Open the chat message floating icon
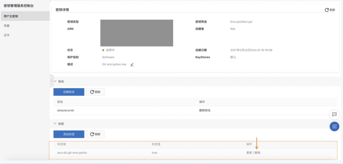Image resolution: width=343 pixels, height=164 pixels. tap(334, 114)
